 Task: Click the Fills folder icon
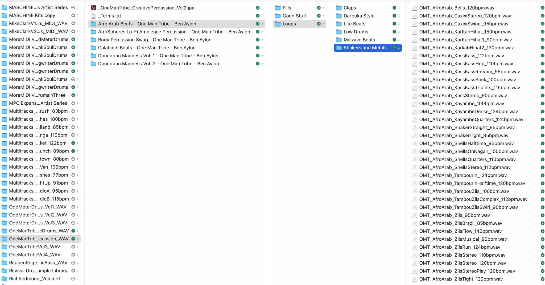coord(278,8)
